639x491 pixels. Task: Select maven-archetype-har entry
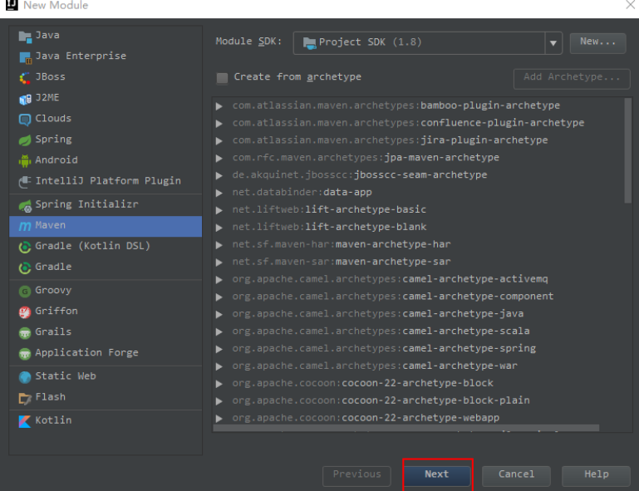[342, 244]
